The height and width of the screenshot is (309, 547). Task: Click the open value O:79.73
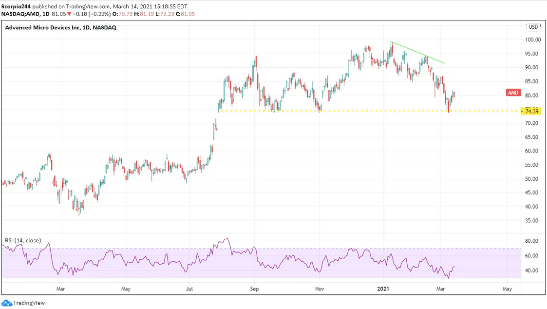tap(122, 14)
